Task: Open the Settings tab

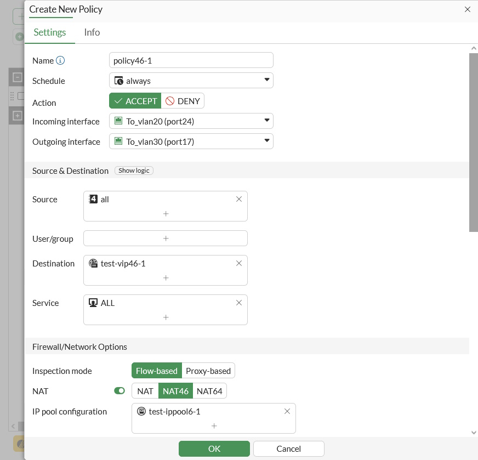Action: [x=50, y=32]
